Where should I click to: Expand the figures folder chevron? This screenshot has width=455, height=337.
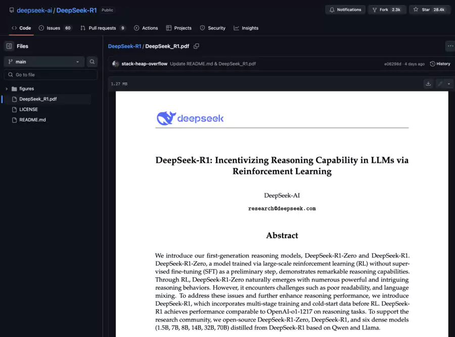[x=7, y=89]
